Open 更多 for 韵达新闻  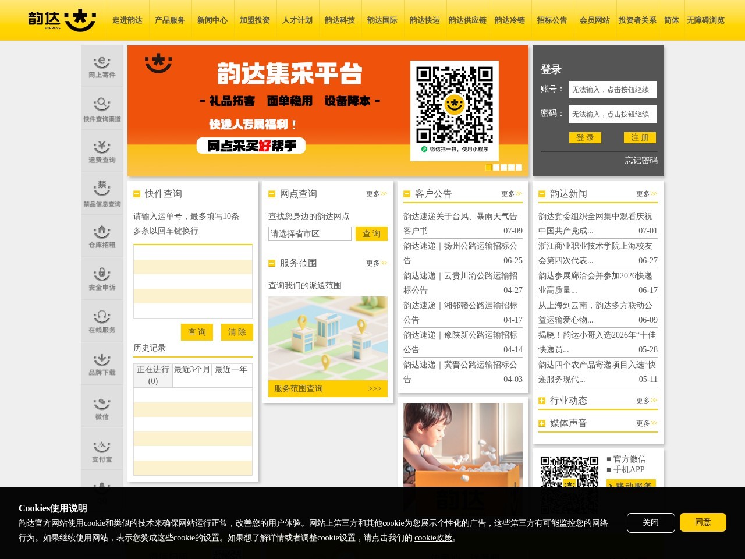click(x=647, y=194)
